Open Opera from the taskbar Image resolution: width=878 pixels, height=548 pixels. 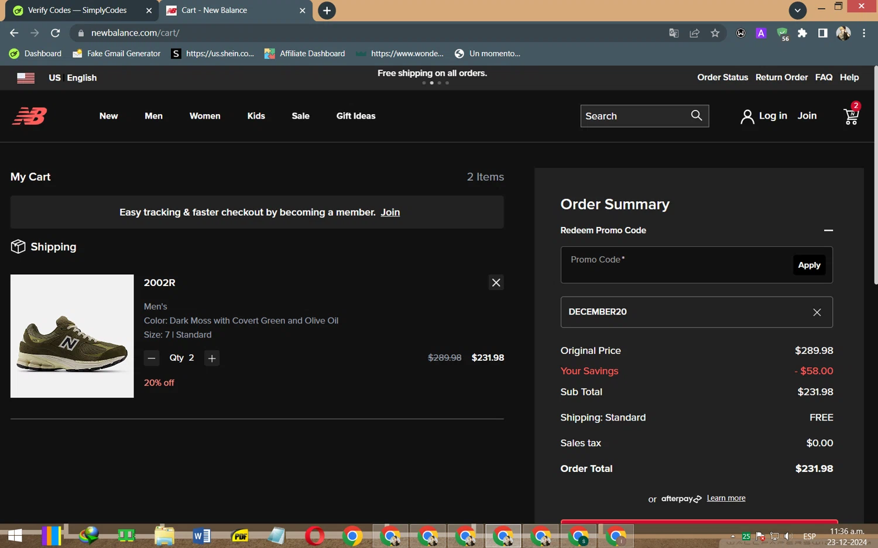[x=315, y=536]
